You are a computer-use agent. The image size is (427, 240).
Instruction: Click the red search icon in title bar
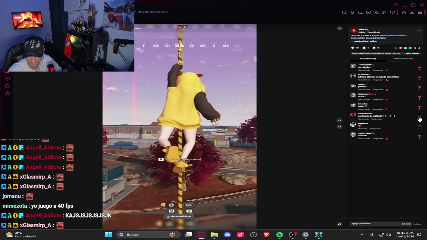tap(396, 5)
